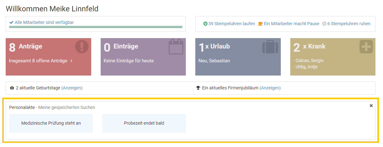The image size is (383, 147).
Task: Click the trophy icon beside Firmenjubiläum
Action: (198, 88)
